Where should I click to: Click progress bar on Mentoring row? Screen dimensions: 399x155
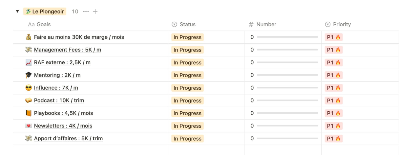pyautogui.click(x=287, y=75)
